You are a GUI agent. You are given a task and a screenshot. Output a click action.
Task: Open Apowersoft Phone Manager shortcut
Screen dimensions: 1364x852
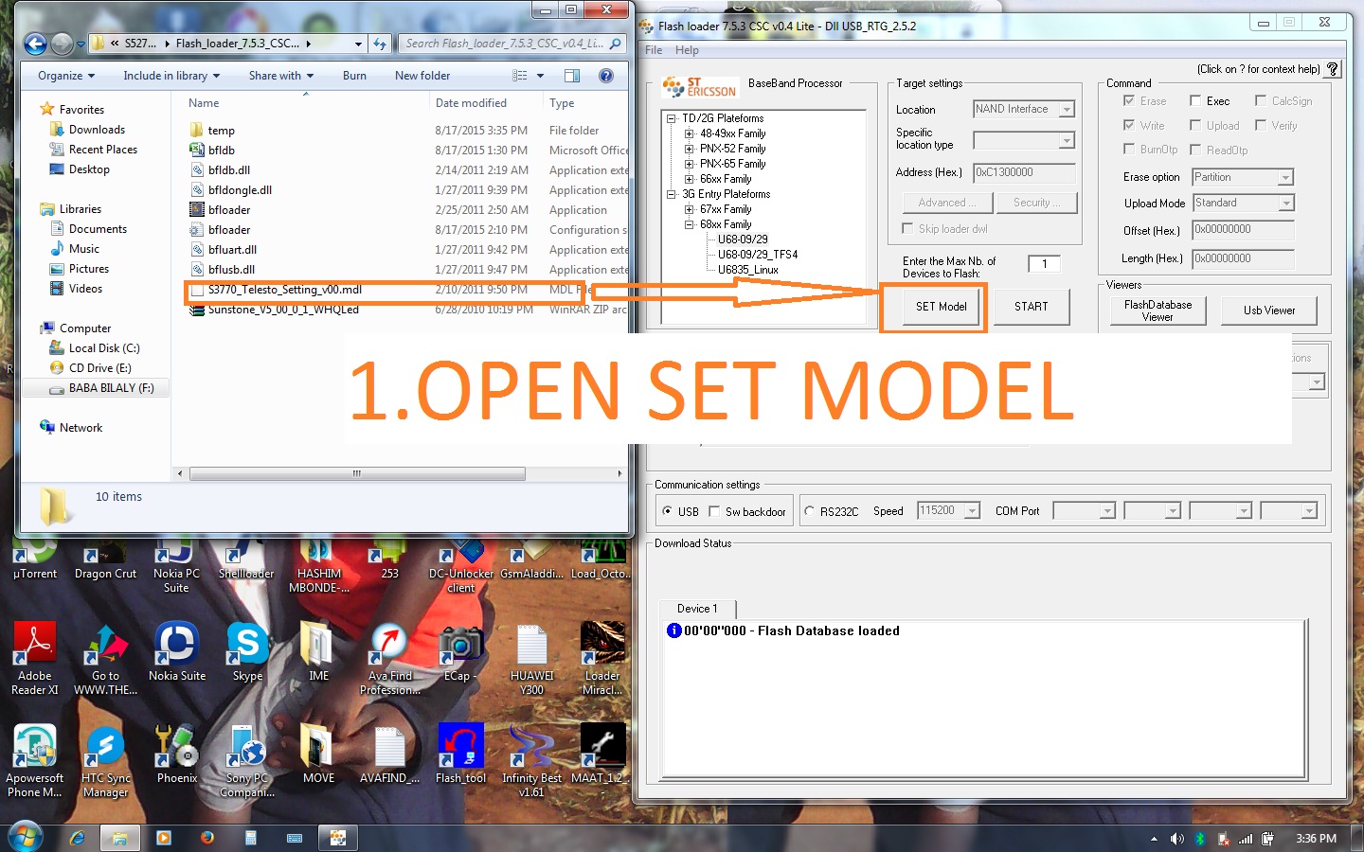click(35, 760)
